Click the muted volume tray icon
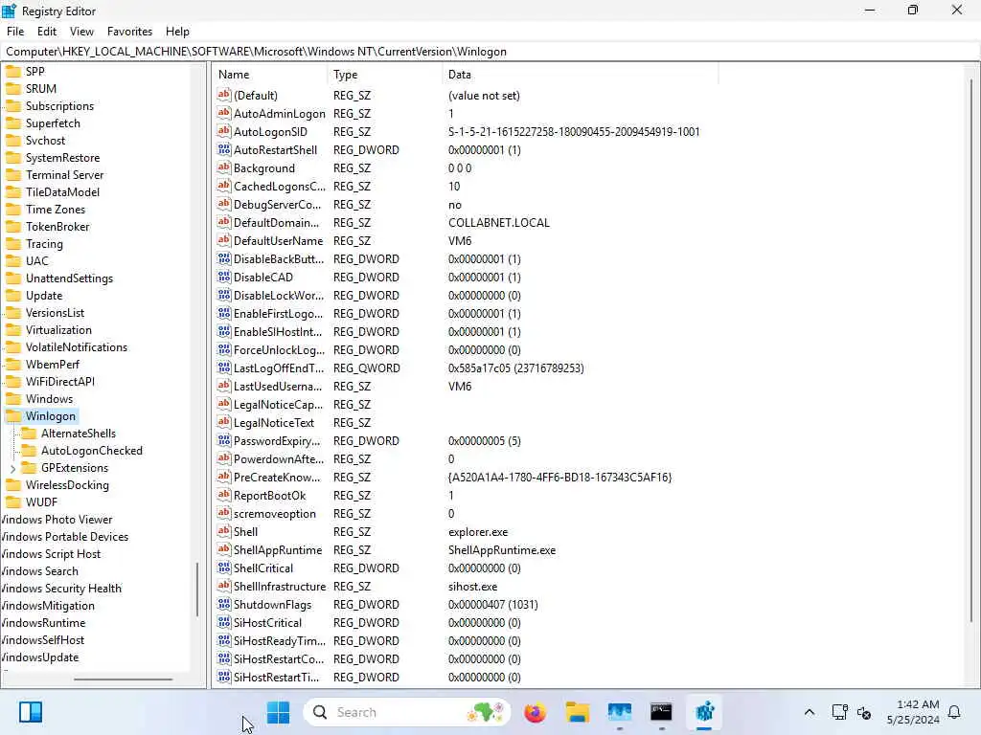This screenshot has height=735, width=981. (864, 712)
